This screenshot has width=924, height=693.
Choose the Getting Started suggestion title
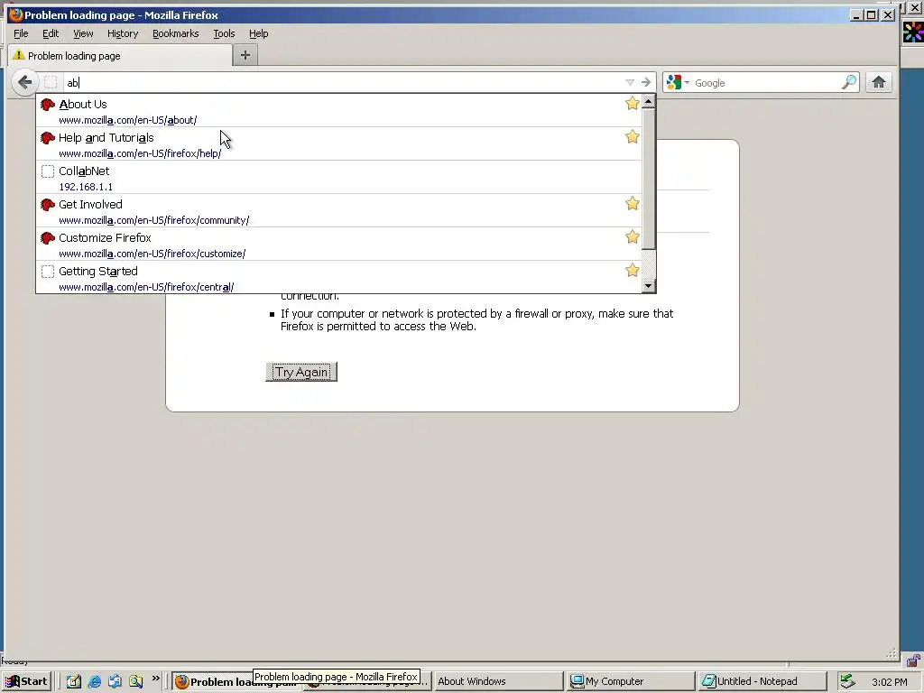97,272
